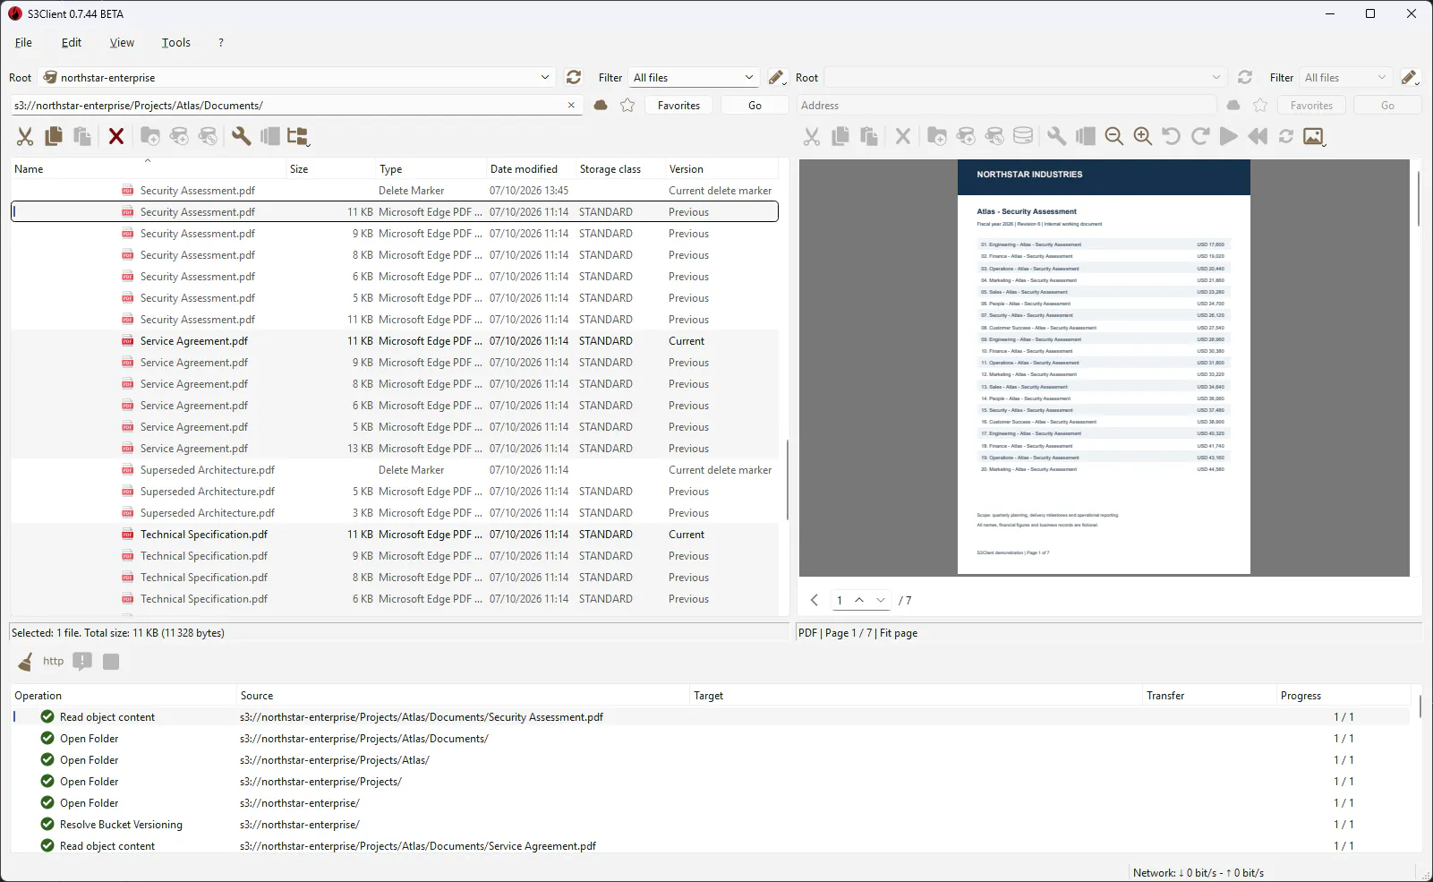Viewport: 1433px width, 882px height.
Task: Open the File menu
Action: coord(23,42)
